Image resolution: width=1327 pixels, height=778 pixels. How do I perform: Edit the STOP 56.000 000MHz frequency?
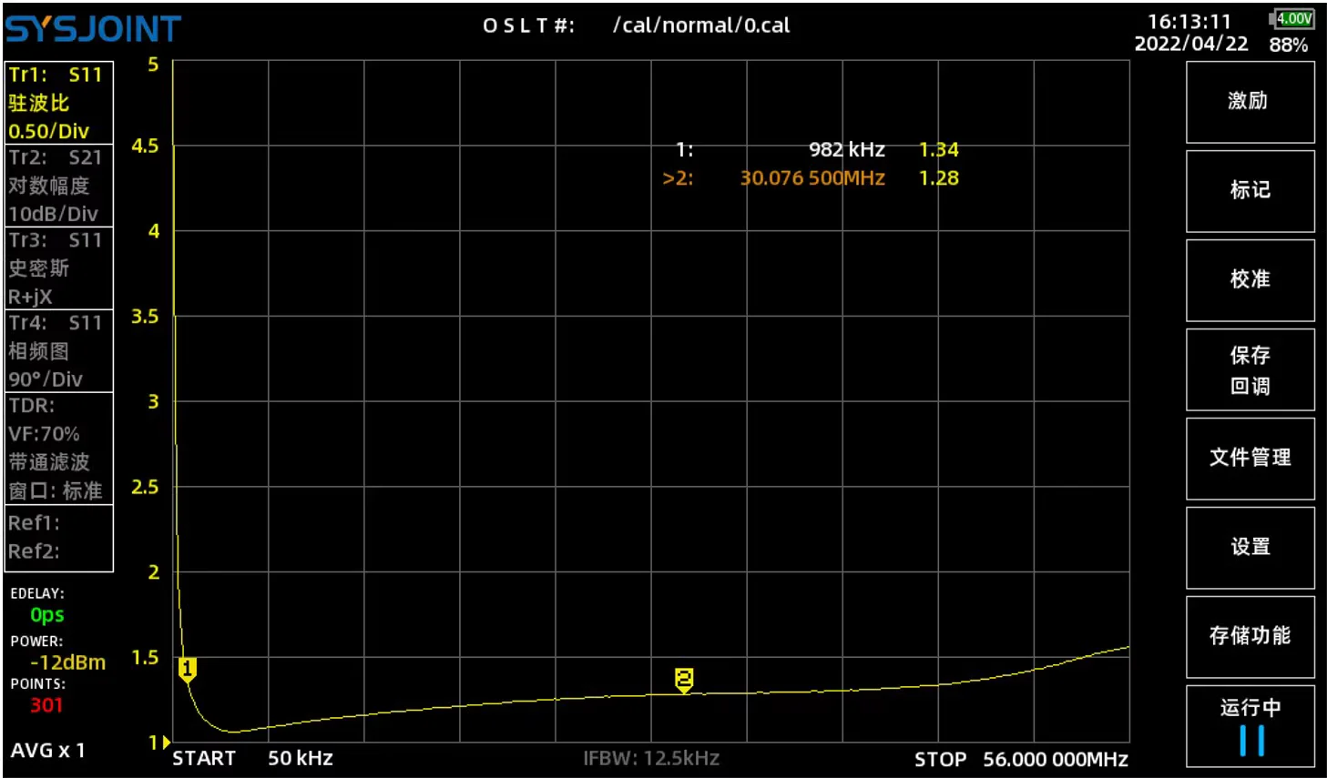[1021, 760]
